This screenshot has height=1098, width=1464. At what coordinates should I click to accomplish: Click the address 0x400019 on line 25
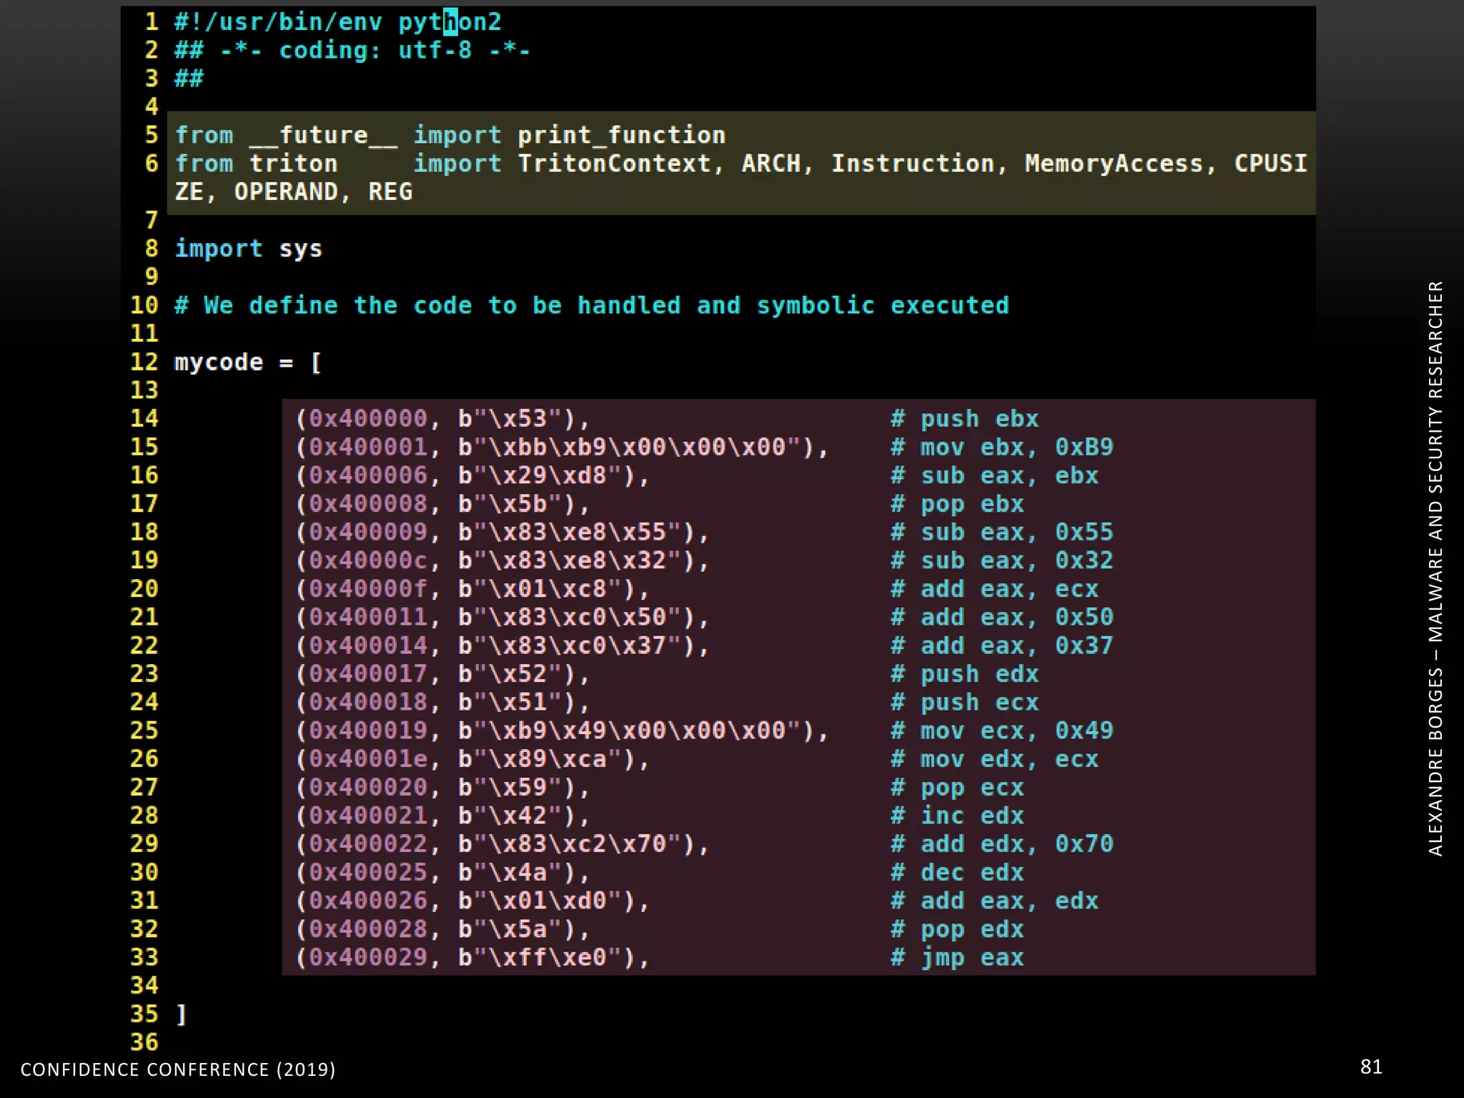367,731
